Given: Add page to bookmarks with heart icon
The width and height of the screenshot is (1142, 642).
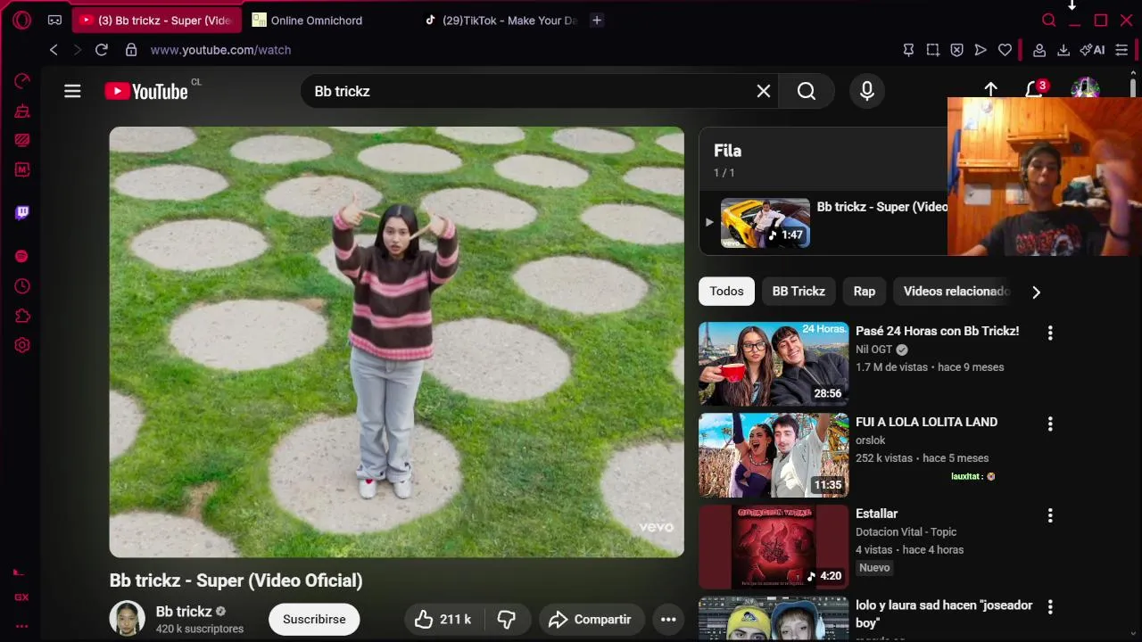Looking at the screenshot, I should click(x=1005, y=50).
